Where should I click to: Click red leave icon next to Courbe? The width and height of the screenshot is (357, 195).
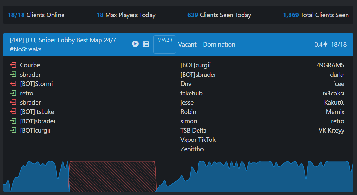tap(13, 65)
